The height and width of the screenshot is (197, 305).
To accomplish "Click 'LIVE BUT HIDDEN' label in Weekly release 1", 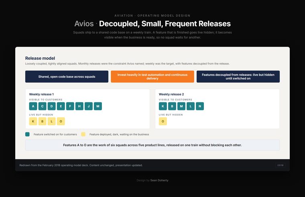I will [x=41, y=115].
